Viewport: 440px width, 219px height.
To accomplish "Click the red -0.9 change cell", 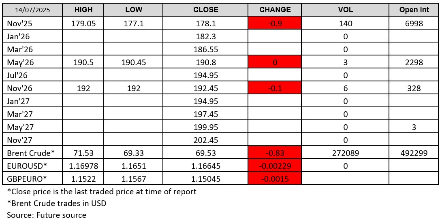I will point(275,23).
